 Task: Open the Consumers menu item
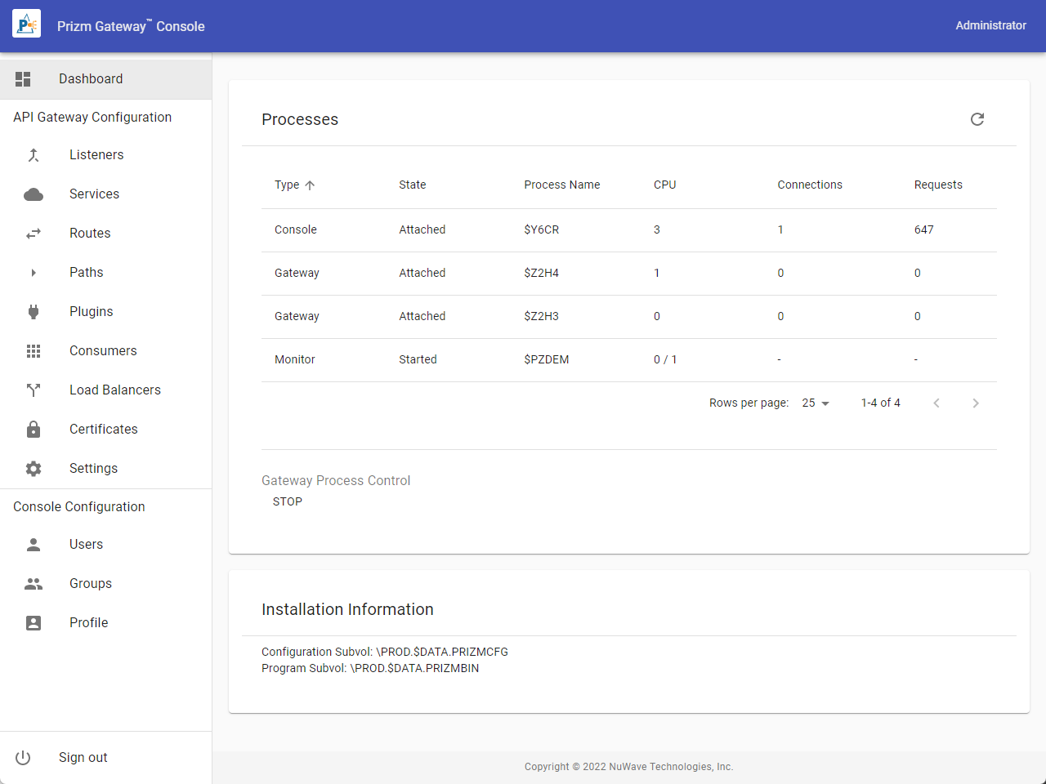pyautogui.click(x=103, y=351)
